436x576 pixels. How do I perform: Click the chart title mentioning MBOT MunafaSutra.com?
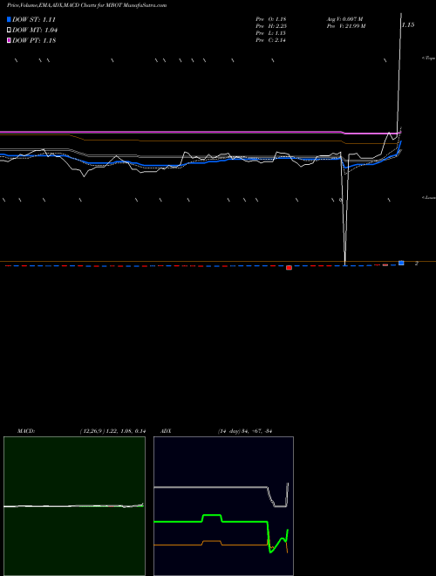(86, 5)
